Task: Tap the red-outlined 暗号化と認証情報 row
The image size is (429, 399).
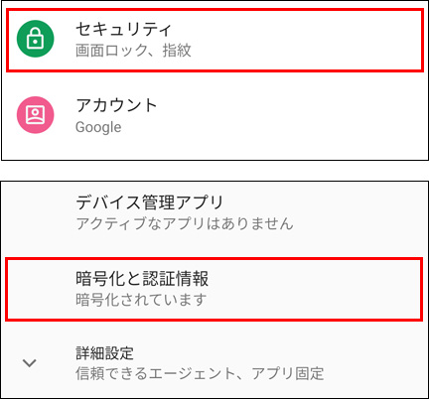Action: (214, 290)
